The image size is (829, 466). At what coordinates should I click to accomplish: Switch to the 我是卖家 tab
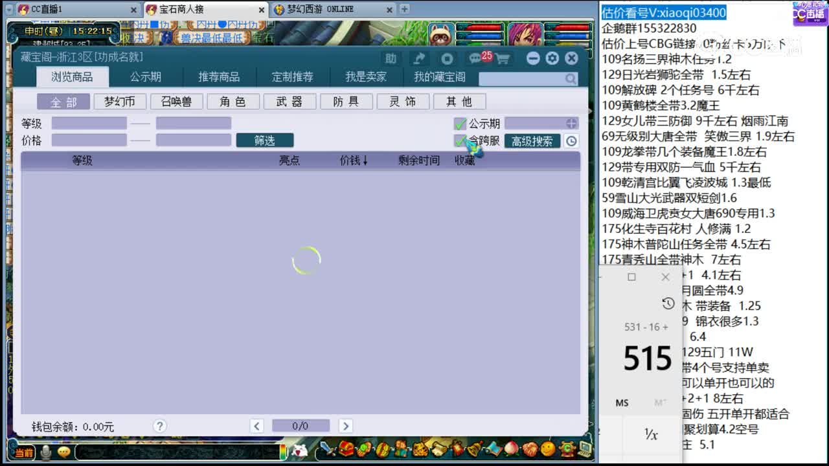pyautogui.click(x=367, y=76)
